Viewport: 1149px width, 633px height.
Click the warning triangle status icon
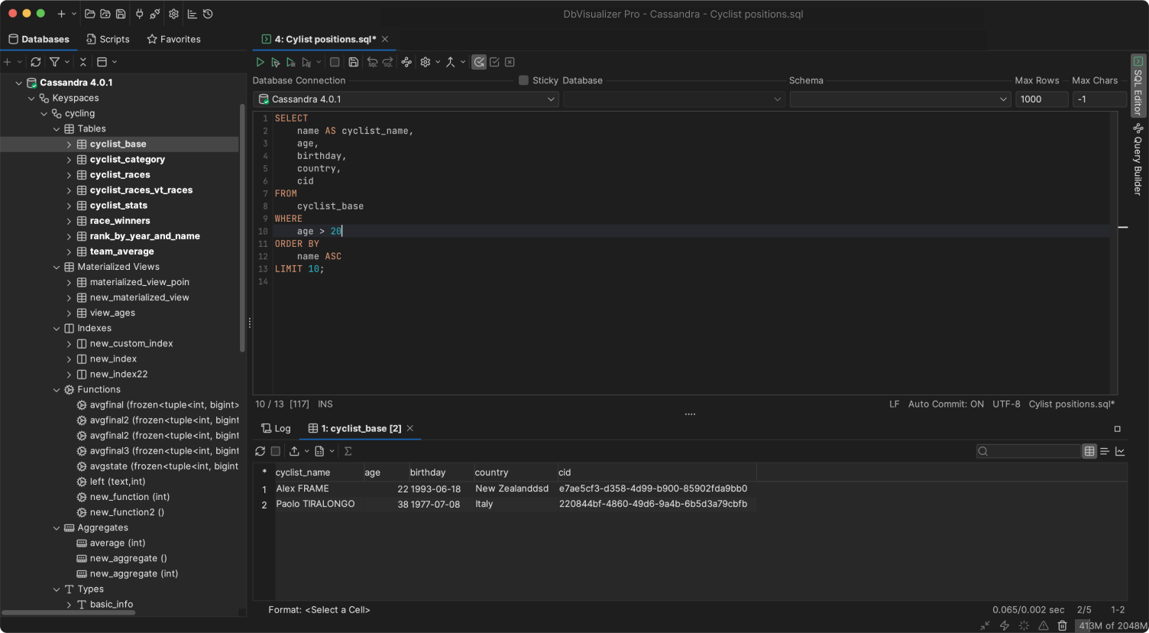1043,625
